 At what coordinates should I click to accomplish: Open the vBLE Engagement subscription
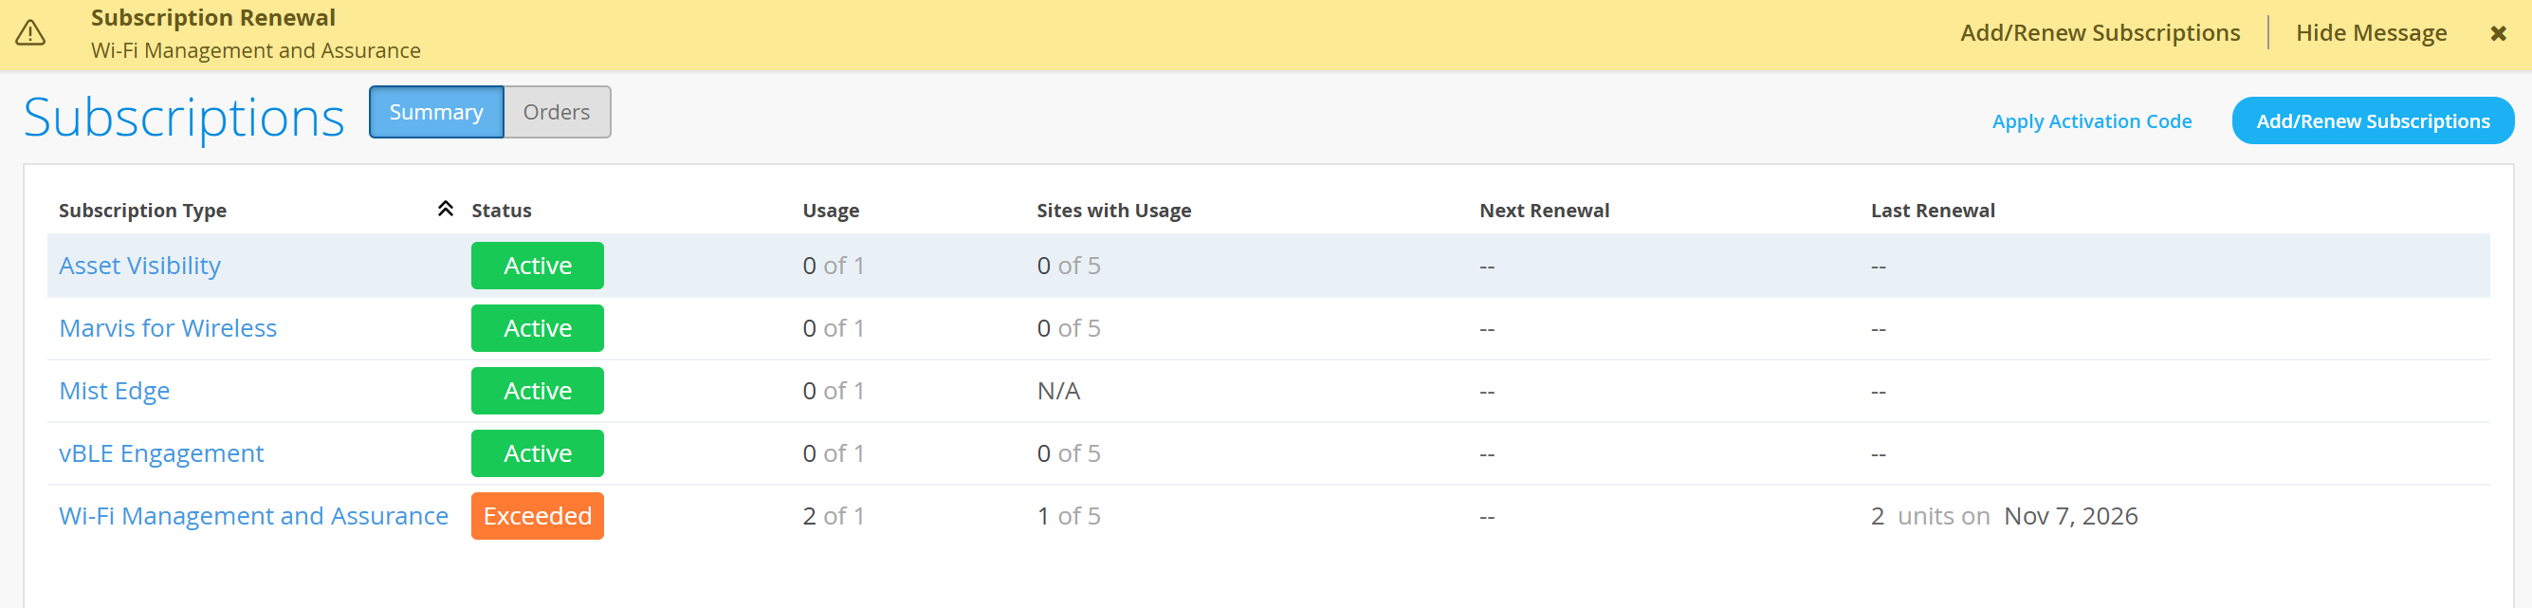click(x=161, y=453)
